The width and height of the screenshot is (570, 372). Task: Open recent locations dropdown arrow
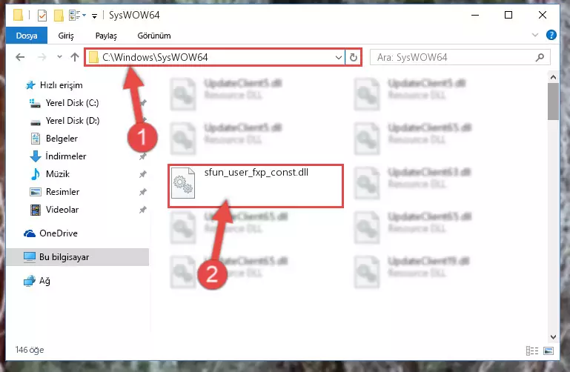click(59, 57)
